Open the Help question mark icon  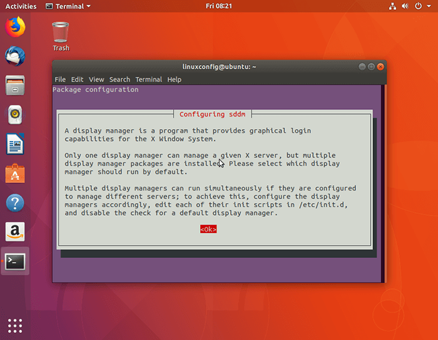point(15,203)
